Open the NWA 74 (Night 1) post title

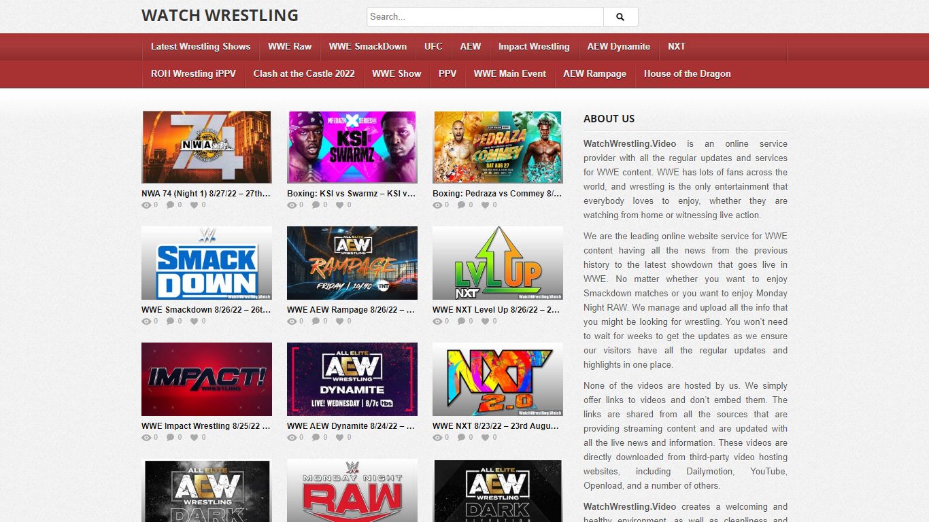pyautogui.click(x=206, y=194)
